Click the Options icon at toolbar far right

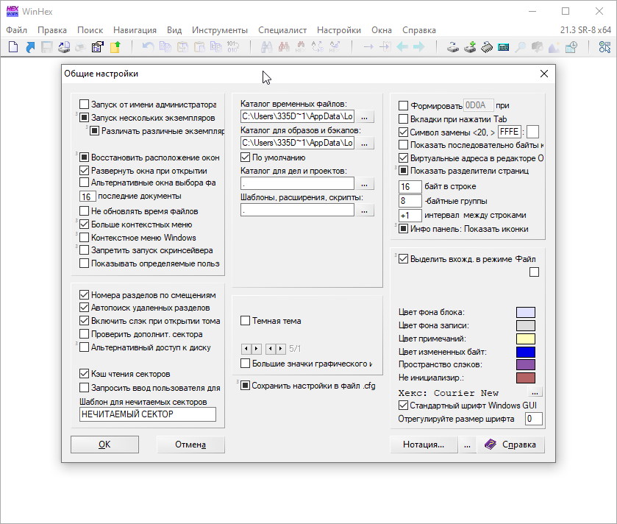click(604, 47)
